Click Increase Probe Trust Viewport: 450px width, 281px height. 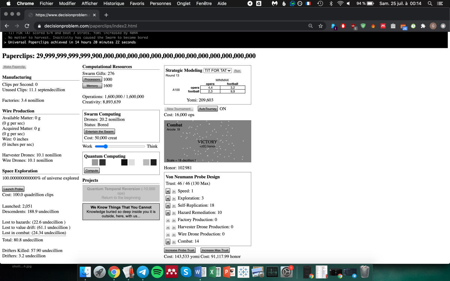pyautogui.click(x=180, y=250)
